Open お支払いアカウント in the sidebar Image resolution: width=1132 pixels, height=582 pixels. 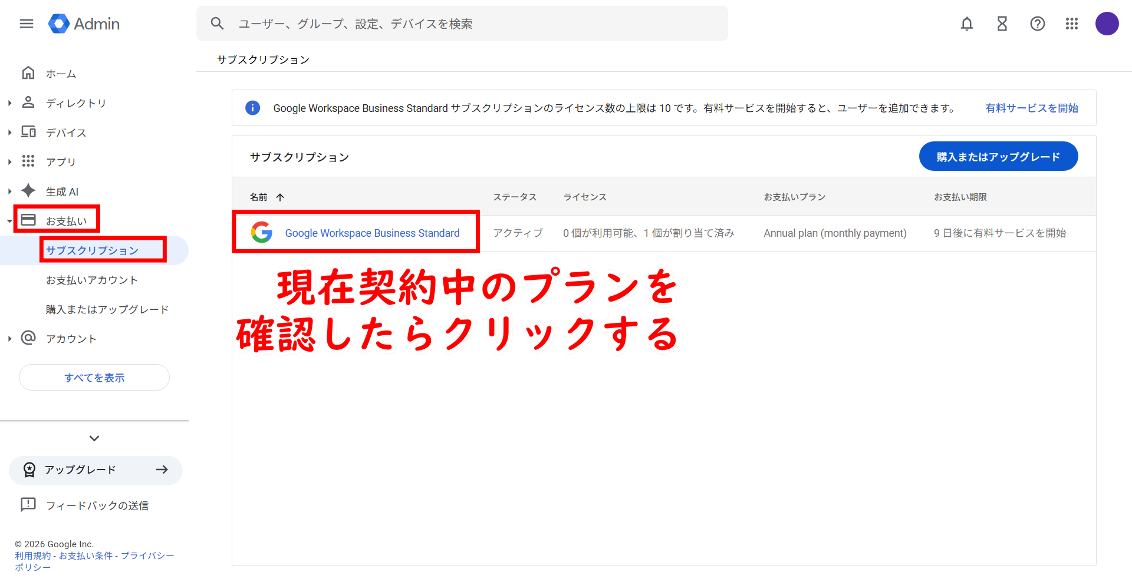[92, 280]
